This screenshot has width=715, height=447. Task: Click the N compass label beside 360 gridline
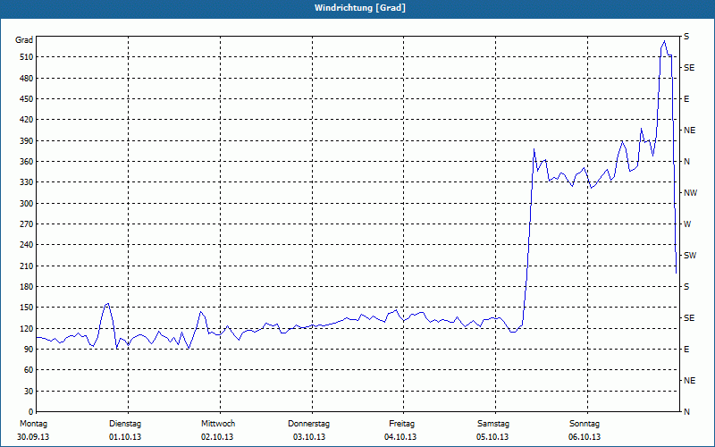point(686,162)
